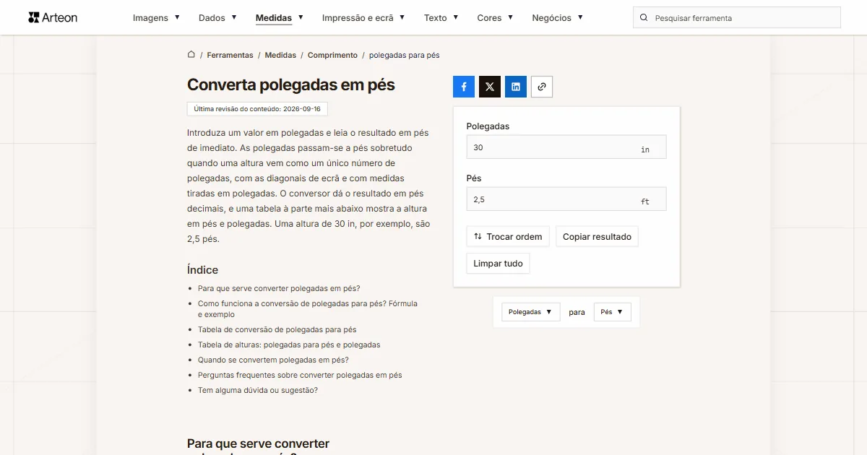
Task: Click the Polegadas input field
Action: click(x=566, y=147)
